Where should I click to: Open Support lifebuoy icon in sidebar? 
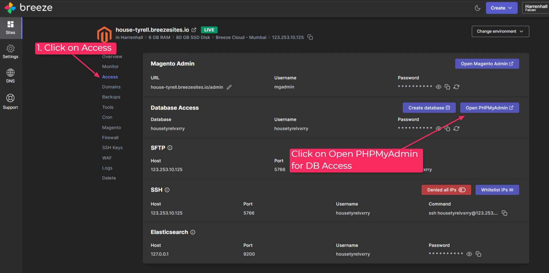(10, 98)
